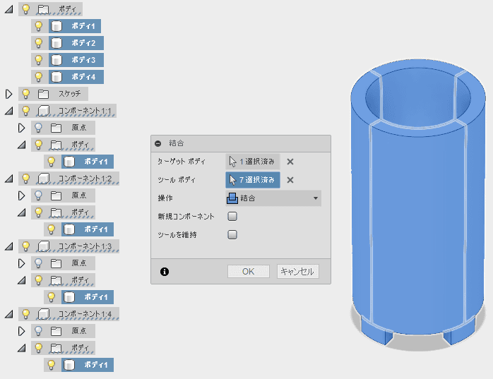
Task: Click the コンポーネント1:4 component cube icon
Action: (x=44, y=314)
